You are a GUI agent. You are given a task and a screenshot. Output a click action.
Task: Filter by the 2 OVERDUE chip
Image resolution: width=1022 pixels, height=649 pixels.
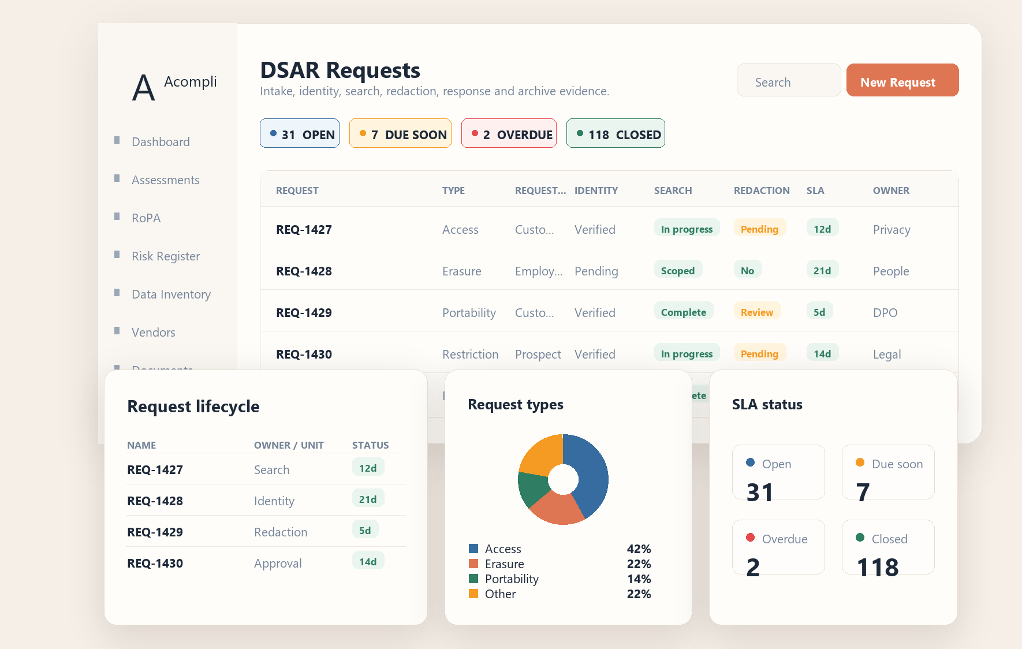pos(509,133)
